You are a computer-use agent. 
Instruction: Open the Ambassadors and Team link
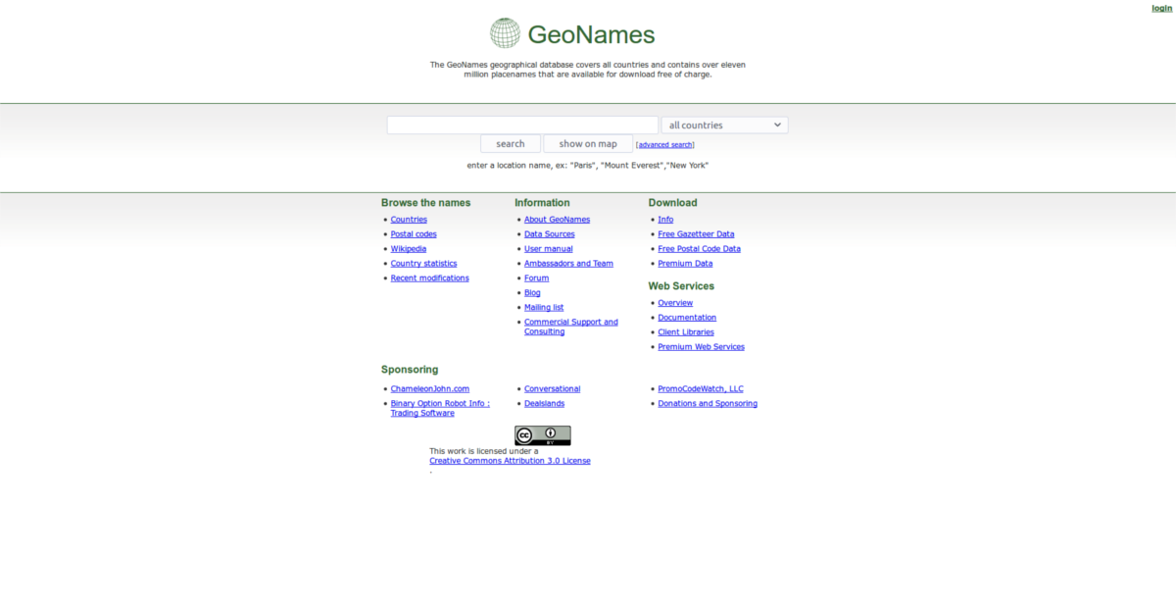click(568, 264)
